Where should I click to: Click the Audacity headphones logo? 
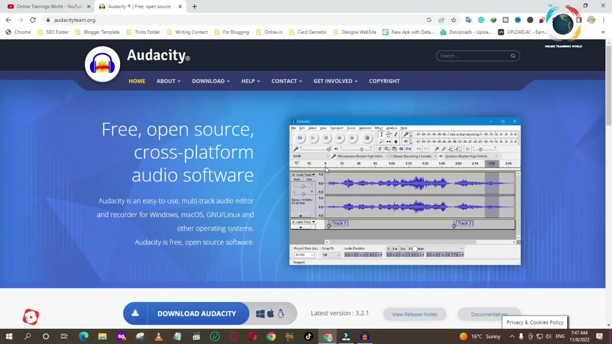[102, 64]
